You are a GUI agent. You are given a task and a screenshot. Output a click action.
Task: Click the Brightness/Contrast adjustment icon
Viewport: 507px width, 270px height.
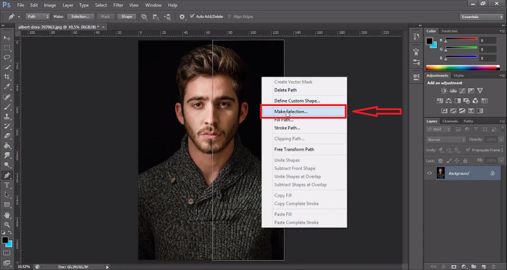pos(444,91)
